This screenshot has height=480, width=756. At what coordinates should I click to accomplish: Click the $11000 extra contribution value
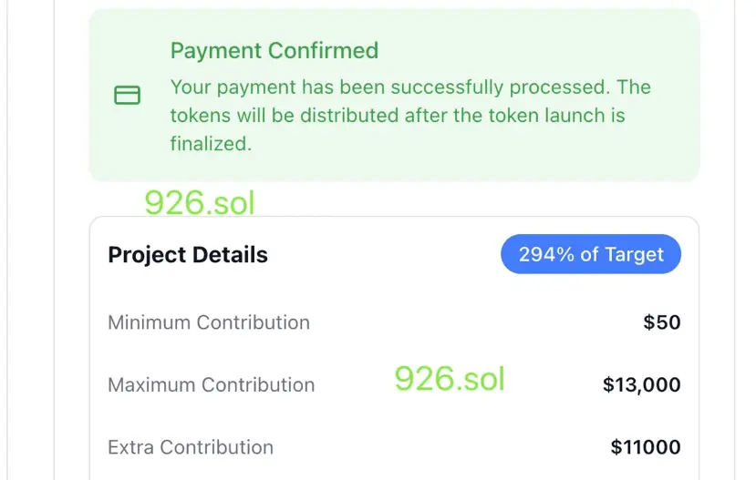646,447
